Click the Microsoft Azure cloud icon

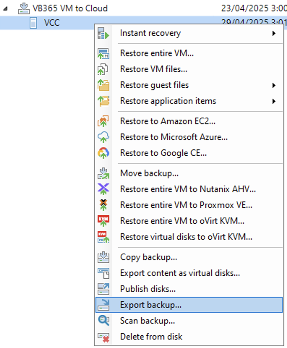tap(103, 137)
